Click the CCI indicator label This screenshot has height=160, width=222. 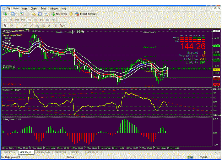(x=11, y=90)
